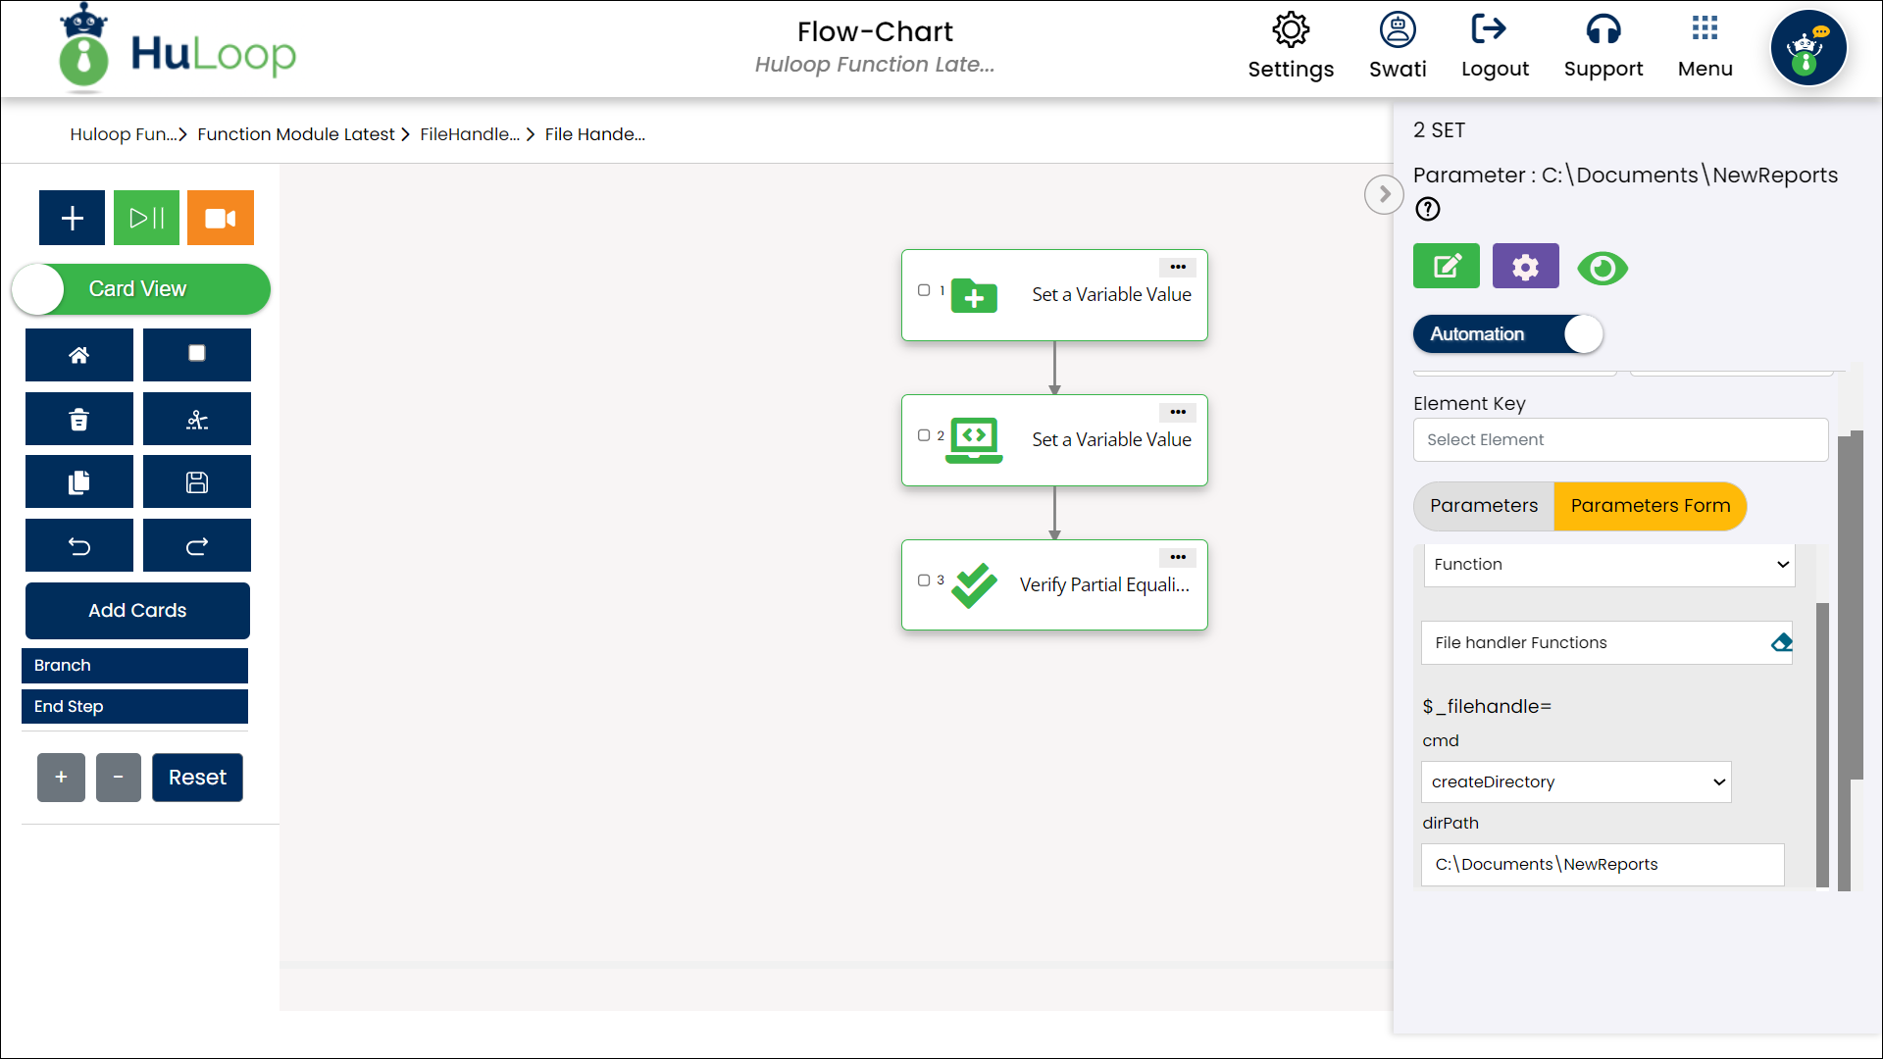Click the home icon button

(x=79, y=355)
